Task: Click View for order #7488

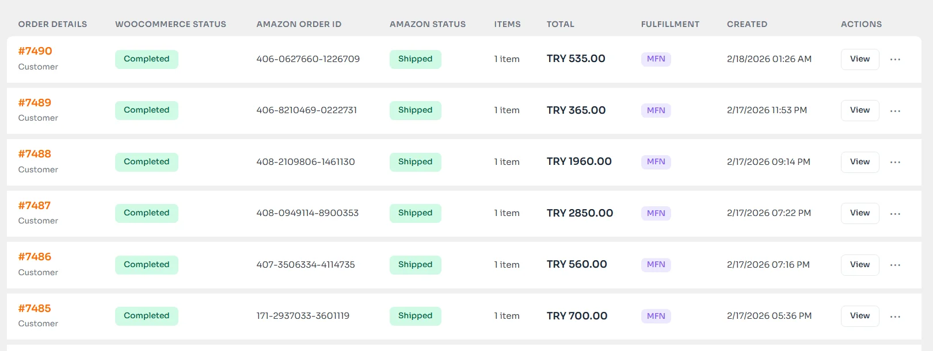Action: (x=859, y=162)
